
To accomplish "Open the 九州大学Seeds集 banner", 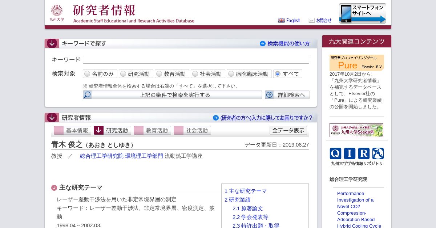I will click(356, 130).
